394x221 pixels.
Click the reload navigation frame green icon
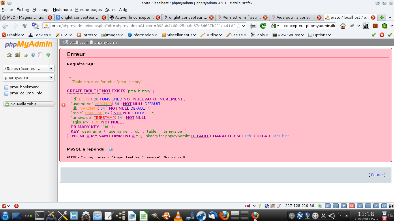pos(48,55)
